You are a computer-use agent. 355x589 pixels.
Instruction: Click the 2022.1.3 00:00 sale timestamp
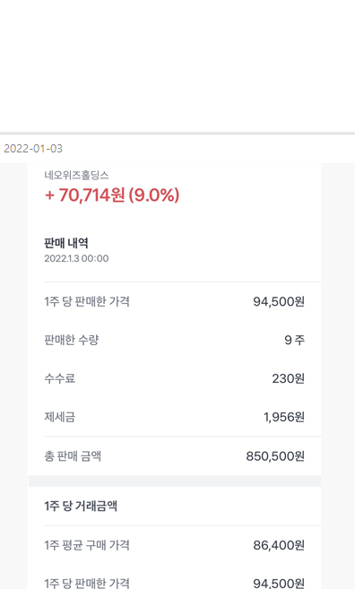click(x=76, y=258)
